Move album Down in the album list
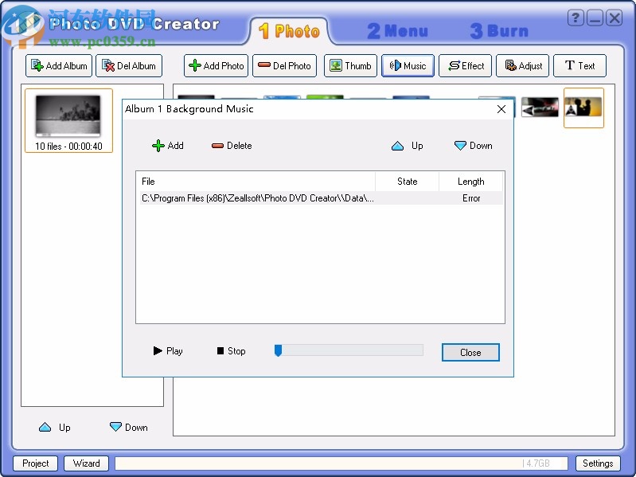This screenshot has height=477, width=636. click(x=129, y=428)
